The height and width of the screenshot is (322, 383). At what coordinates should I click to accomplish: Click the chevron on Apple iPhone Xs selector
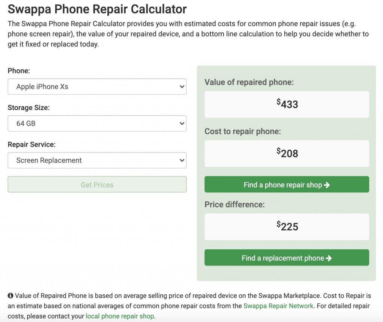click(182, 86)
